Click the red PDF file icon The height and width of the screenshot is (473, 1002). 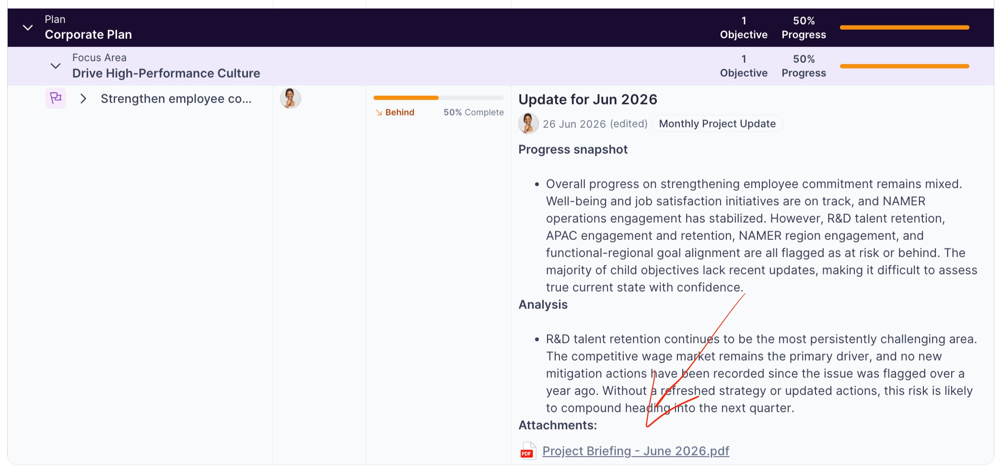pos(528,450)
